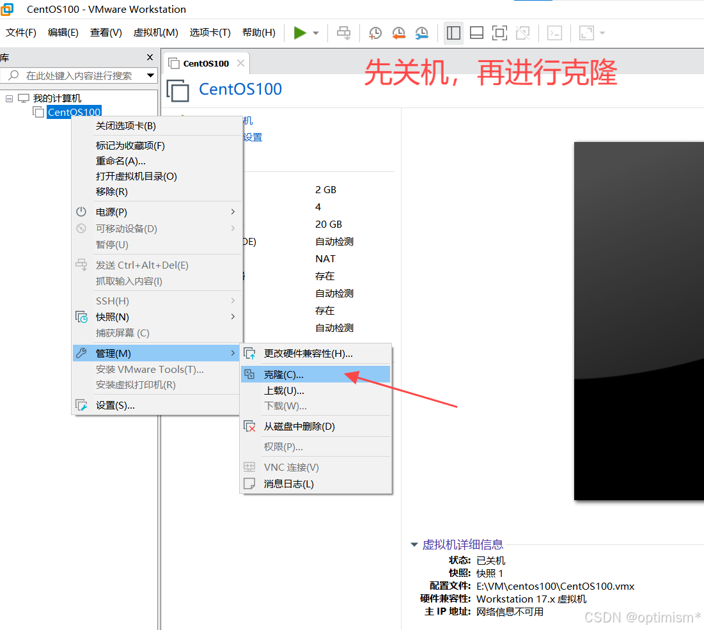Enter full screen mode icon

tap(499, 33)
